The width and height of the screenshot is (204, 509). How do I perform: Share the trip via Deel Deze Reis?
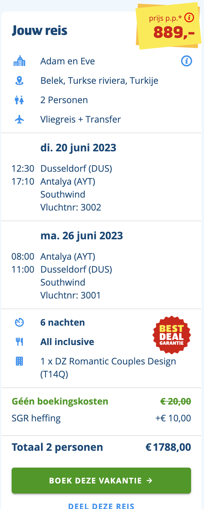click(101, 506)
